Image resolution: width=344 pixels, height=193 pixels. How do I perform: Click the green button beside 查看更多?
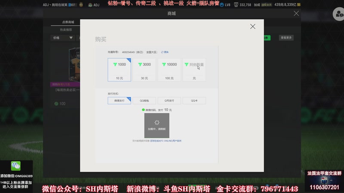[267, 38]
